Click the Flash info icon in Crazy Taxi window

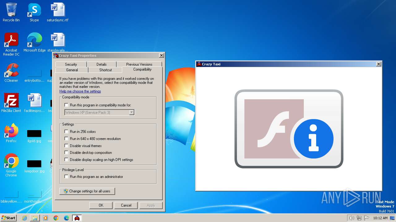pos(313,139)
